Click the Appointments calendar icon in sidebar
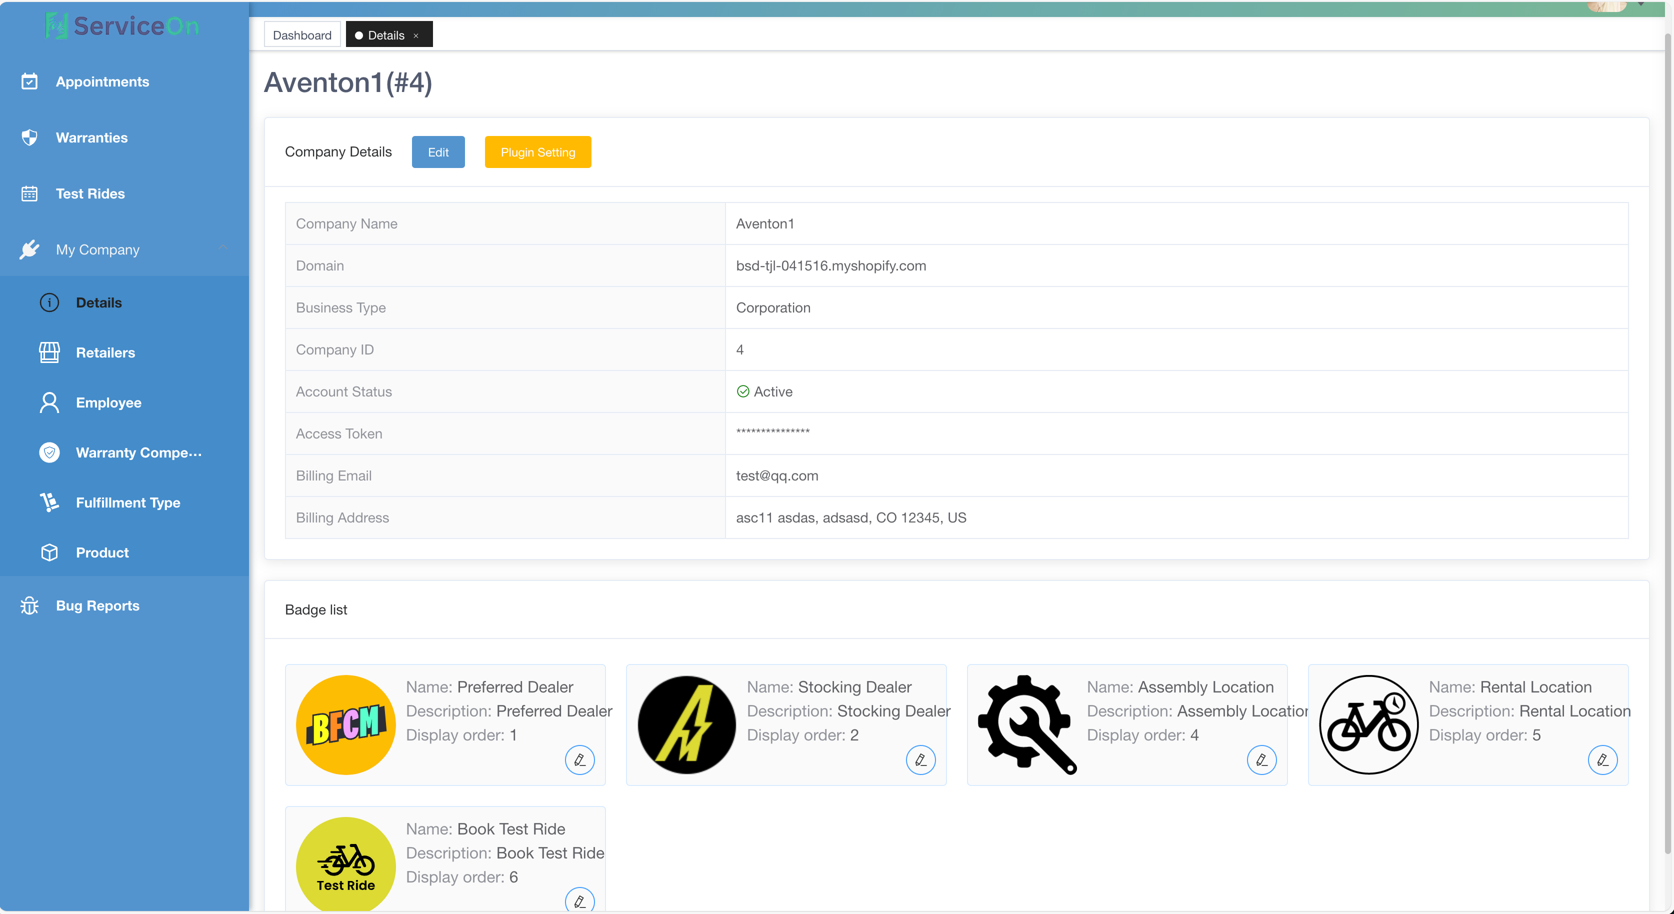 (29, 81)
